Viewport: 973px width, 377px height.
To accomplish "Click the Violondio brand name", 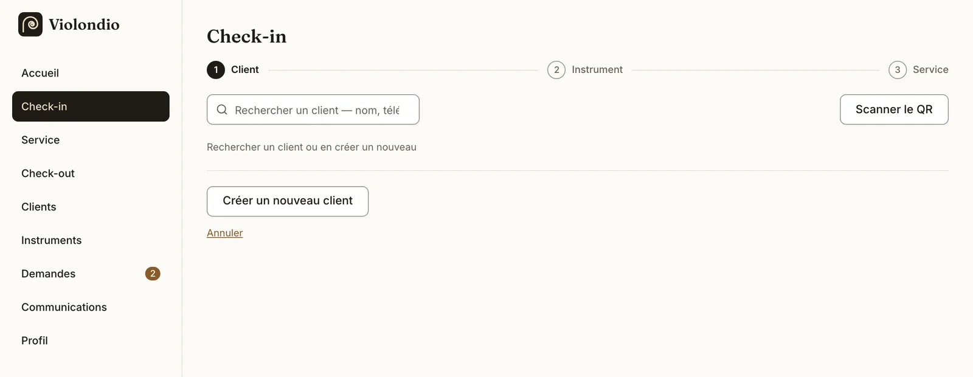I will pyautogui.click(x=84, y=24).
